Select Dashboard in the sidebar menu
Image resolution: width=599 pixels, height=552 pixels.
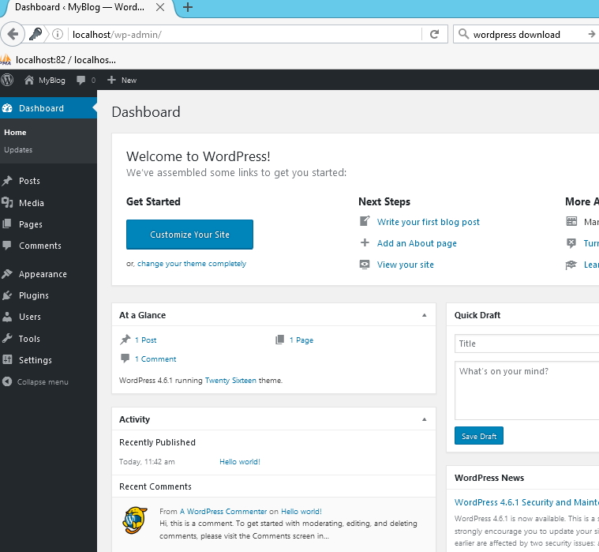click(48, 108)
